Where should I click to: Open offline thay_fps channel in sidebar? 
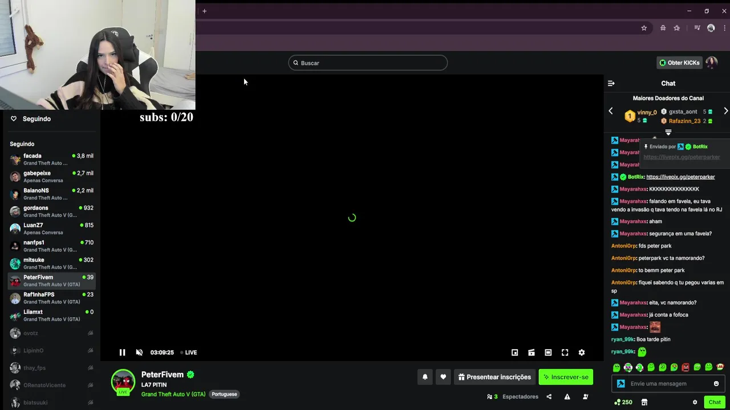[x=51, y=368]
